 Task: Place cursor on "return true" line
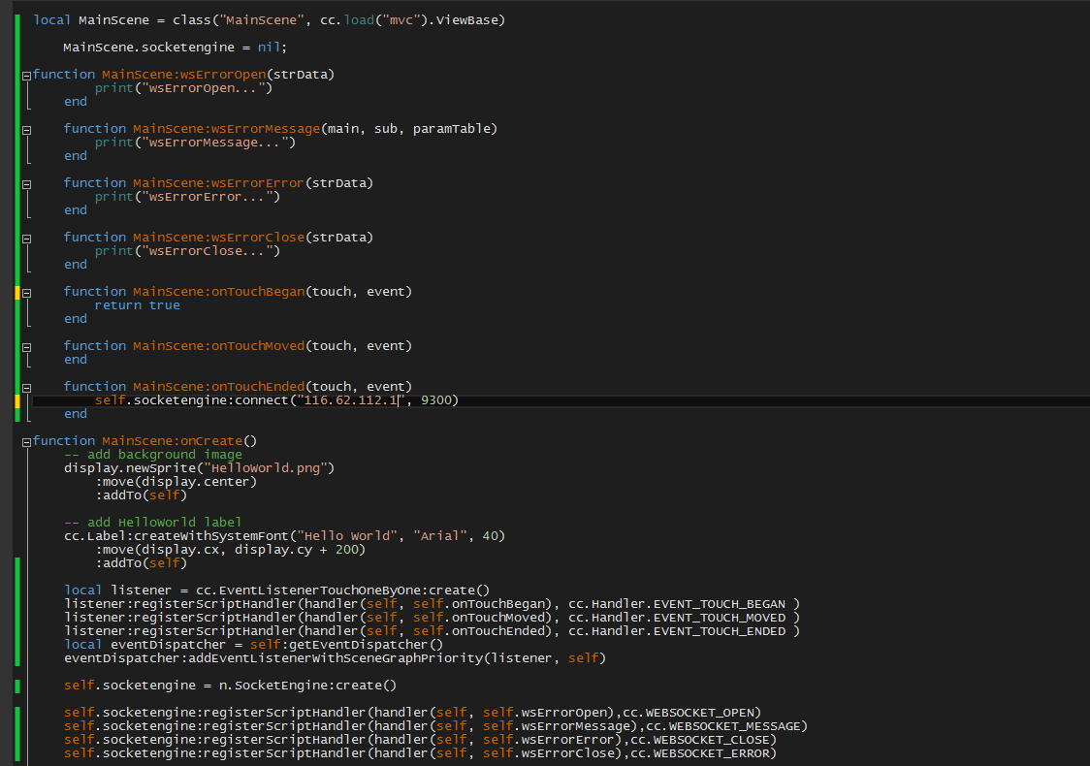137,305
